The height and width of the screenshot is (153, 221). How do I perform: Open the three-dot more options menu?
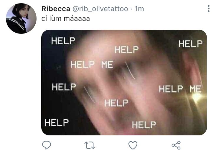[209, 9]
